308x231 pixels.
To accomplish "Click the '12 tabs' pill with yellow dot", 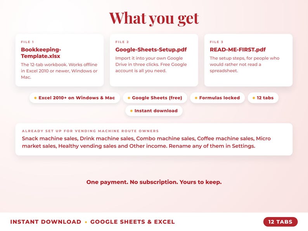I will tap(263, 98).
